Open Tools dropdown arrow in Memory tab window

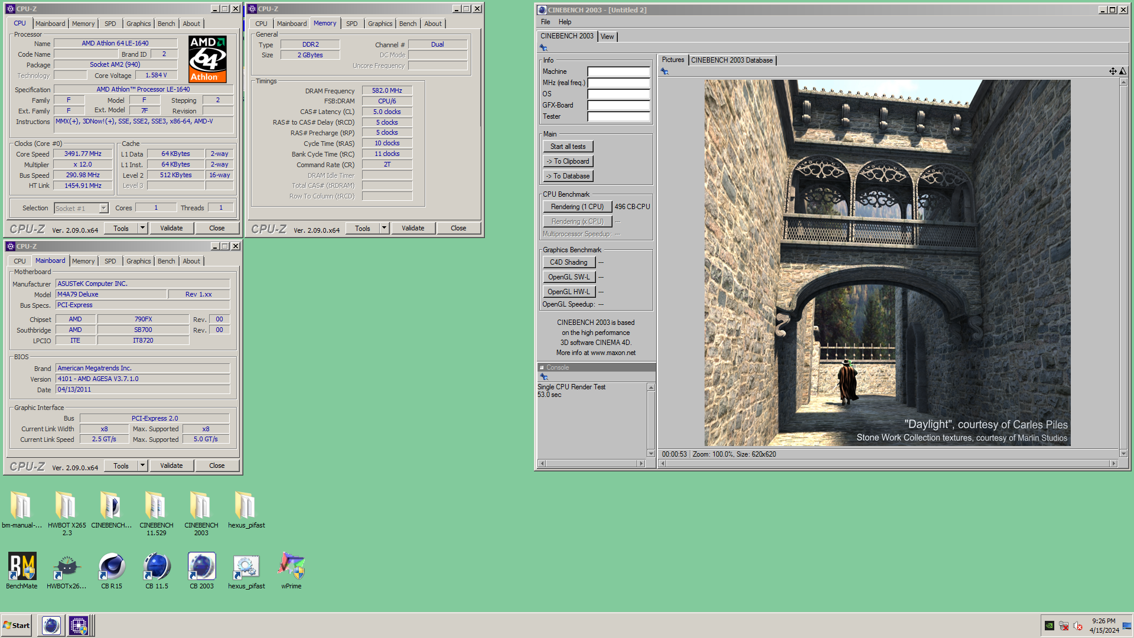click(x=384, y=228)
